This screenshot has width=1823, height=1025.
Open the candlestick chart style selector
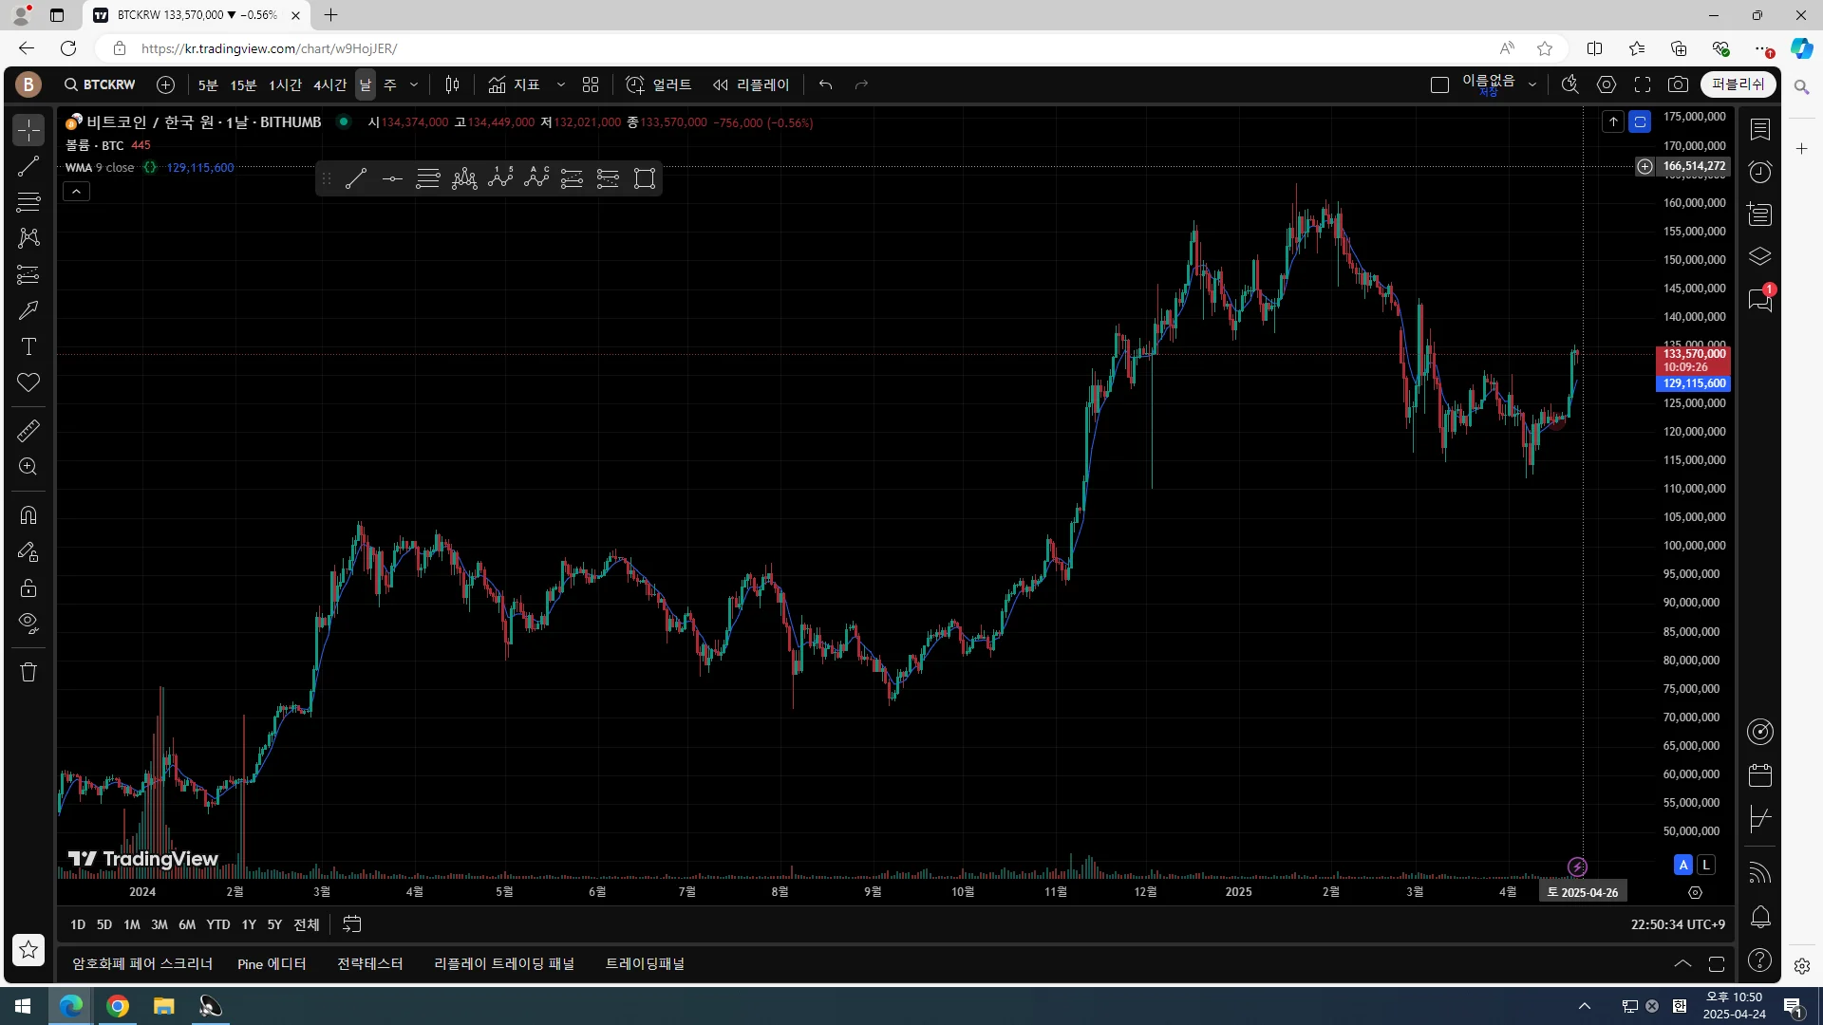click(x=452, y=84)
